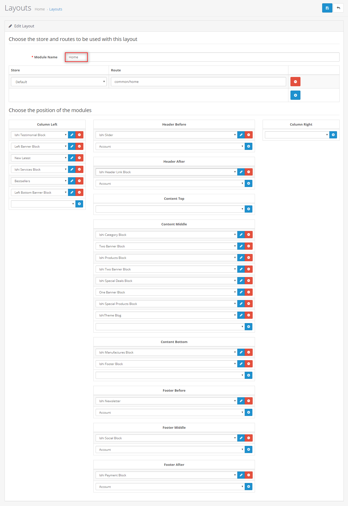
Task: Open the Ishi Social Block dropdown
Action: pyautogui.click(x=166, y=438)
